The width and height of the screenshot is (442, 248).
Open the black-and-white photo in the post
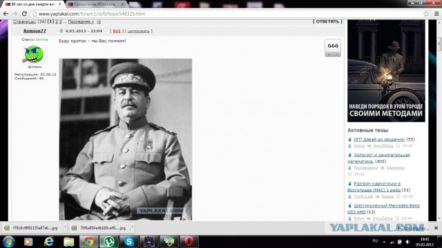(x=126, y=139)
